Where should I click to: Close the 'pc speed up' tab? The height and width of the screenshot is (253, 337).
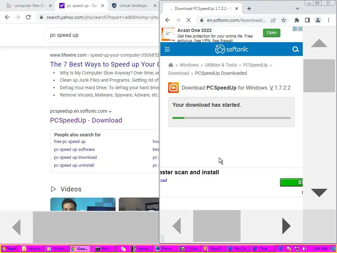click(x=103, y=6)
